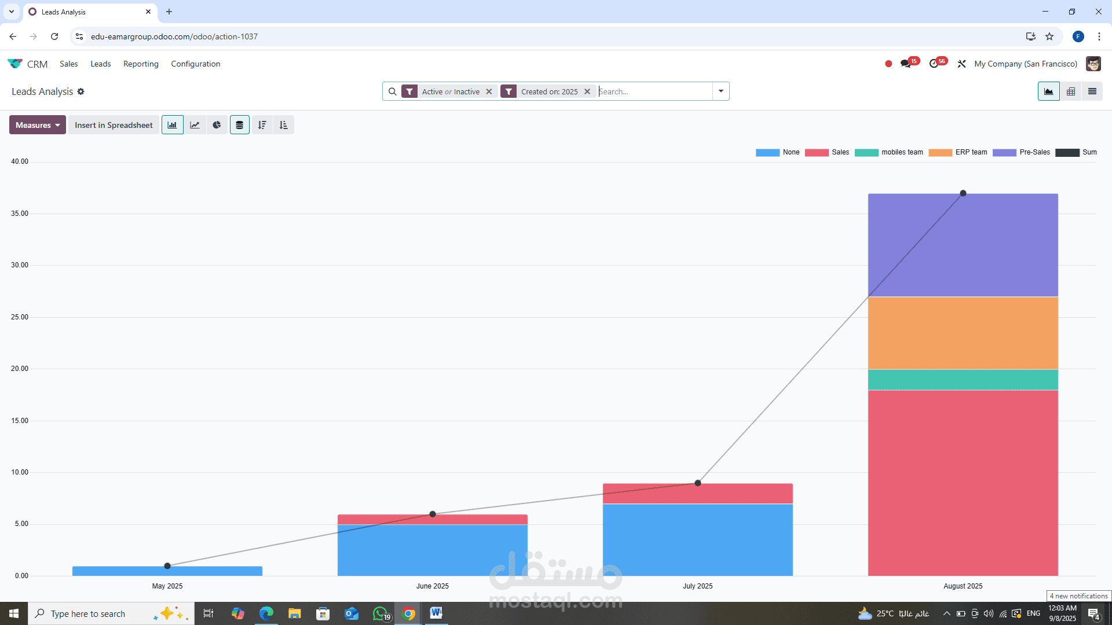Remove the Created on: 2025 filter
The image size is (1112, 625).
point(587,91)
